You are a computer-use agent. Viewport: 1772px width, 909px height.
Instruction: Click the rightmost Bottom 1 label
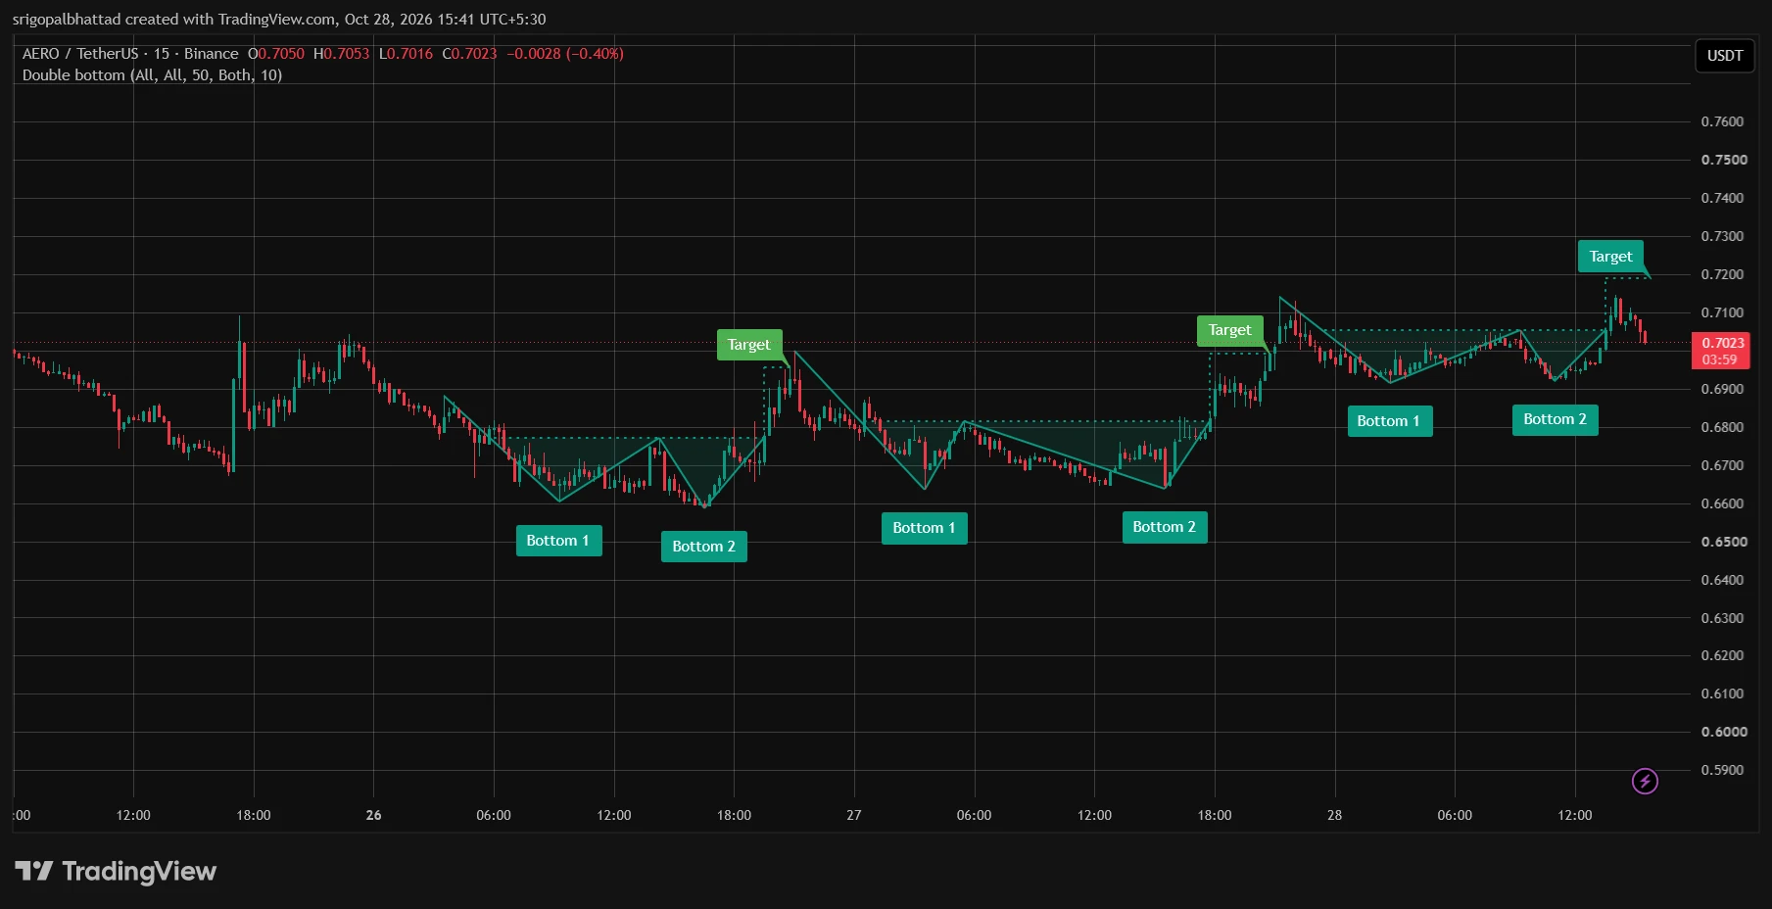click(x=1389, y=421)
